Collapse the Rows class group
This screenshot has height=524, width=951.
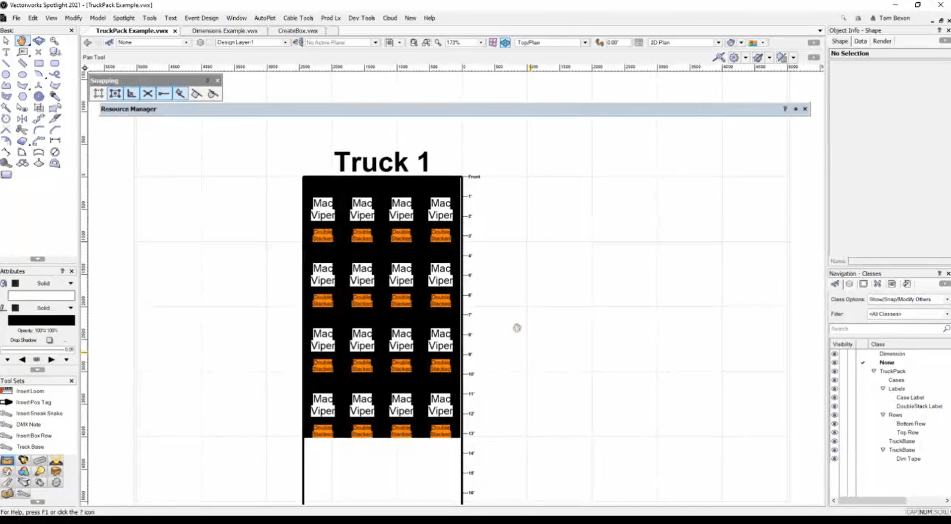click(x=883, y=415)
